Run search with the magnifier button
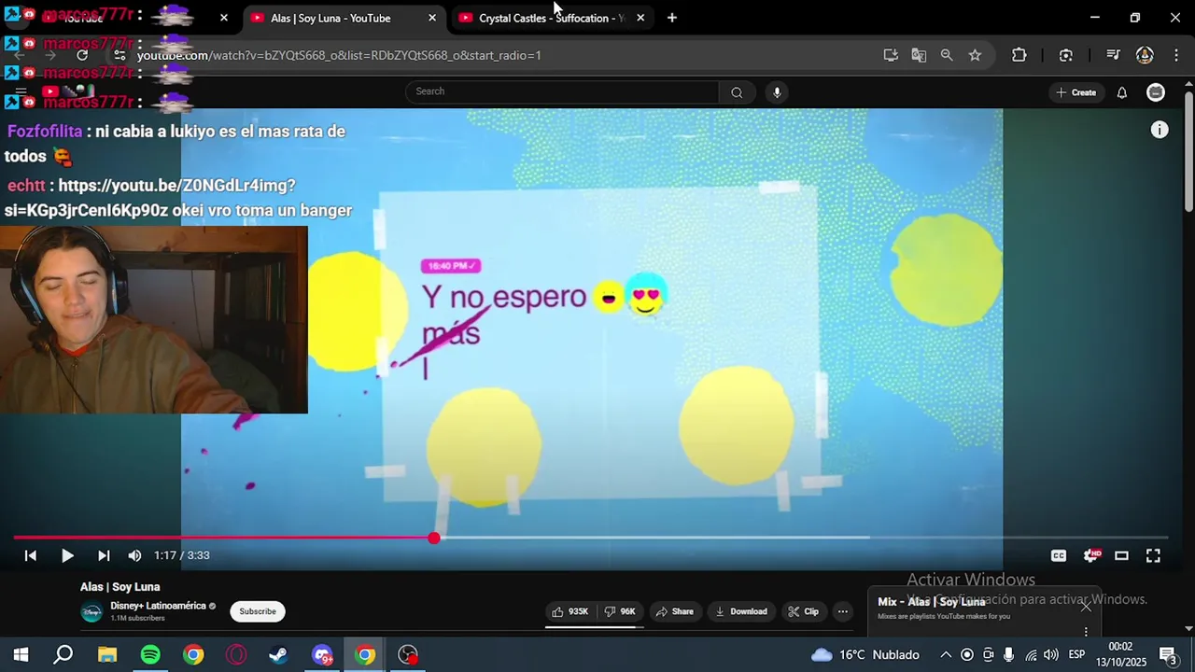 (x=737, y=91)
